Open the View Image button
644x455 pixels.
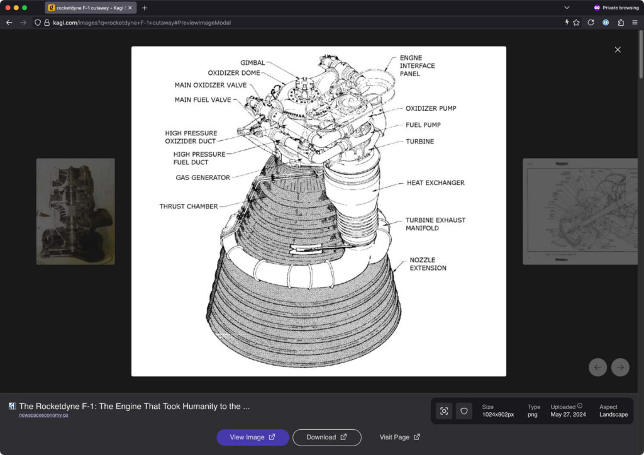(253, 437)
